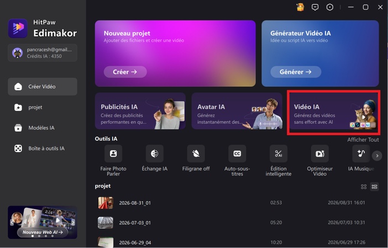Select project name 2026-08-31_01
This screenshot has width=388, height=248.
135,203
